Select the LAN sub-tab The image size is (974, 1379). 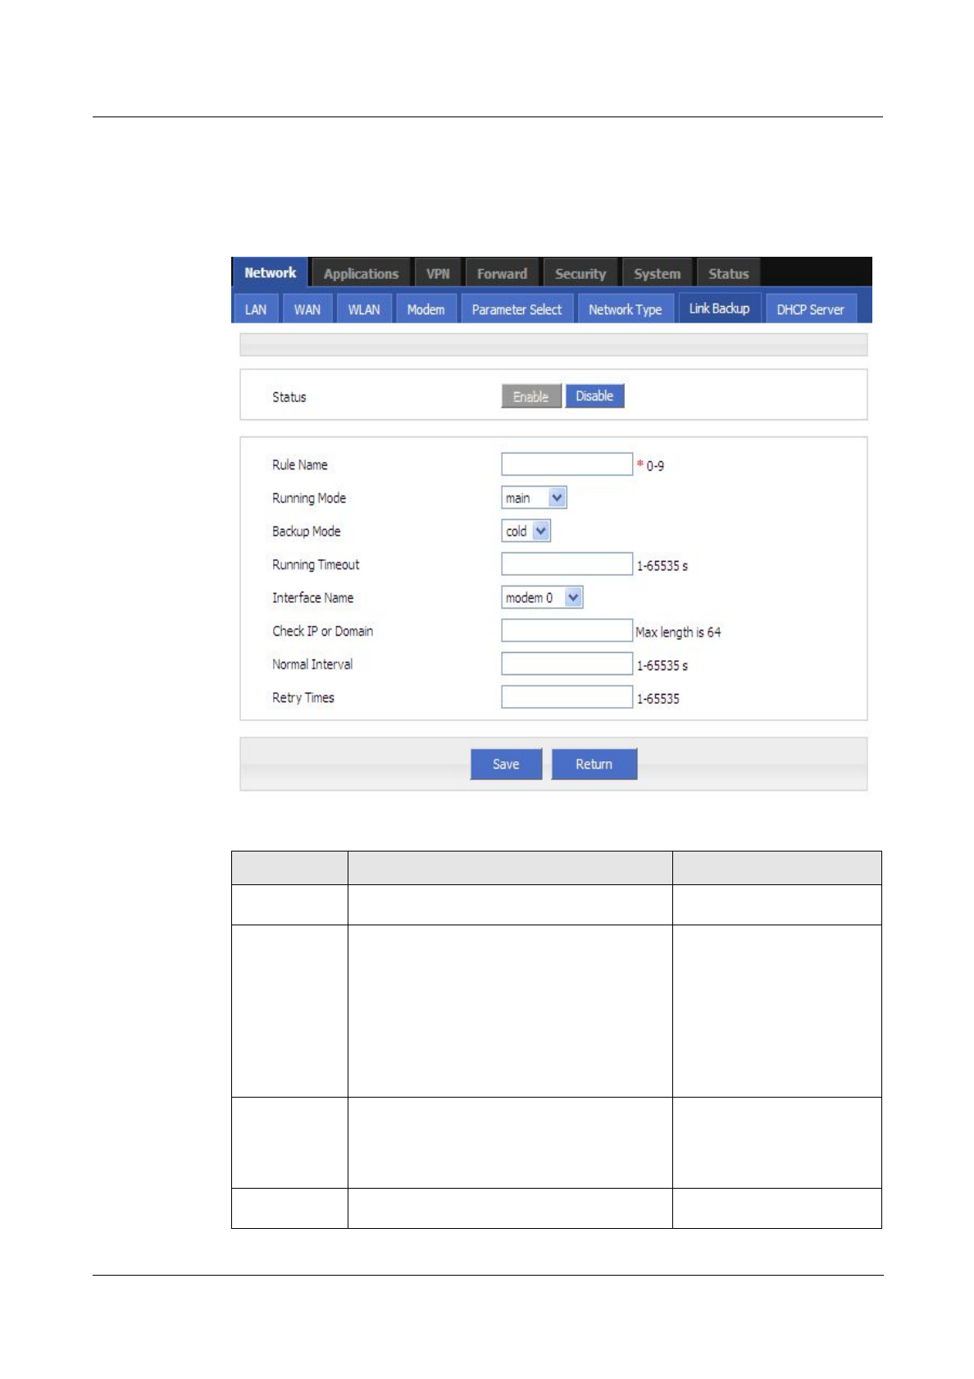pyautogui.click(x=256, y=309)
